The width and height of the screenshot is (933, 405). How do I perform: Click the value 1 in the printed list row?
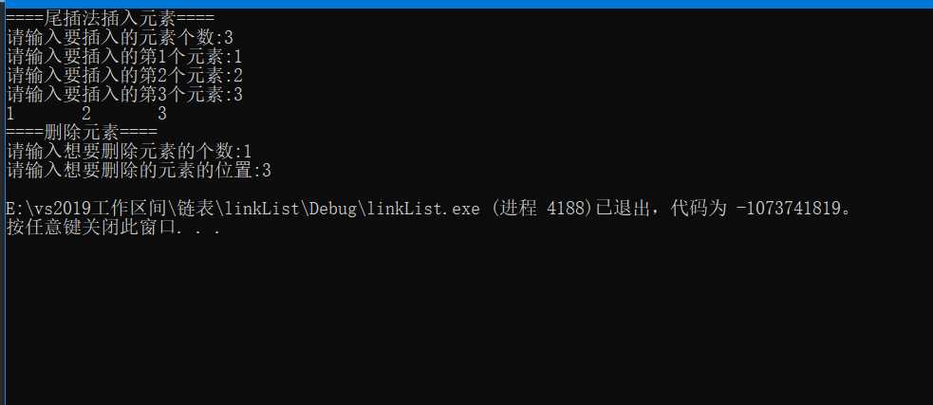10,114
